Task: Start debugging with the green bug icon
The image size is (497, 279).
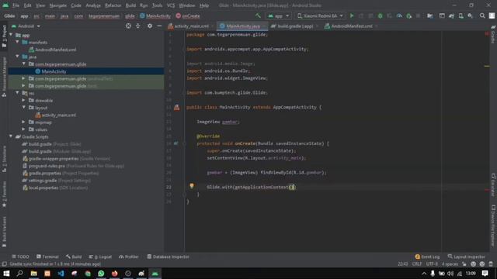Action: [380, 15]
